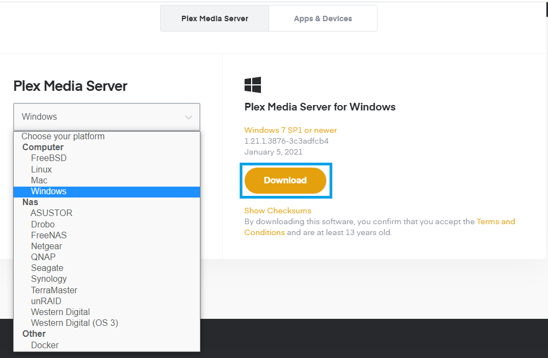Select unRAID from the dropdown
The height and width of the screenshot is (358, 548).
click(107, 301)
